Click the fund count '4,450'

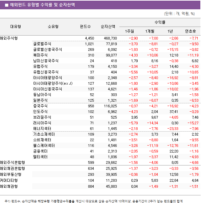(90, 38)
